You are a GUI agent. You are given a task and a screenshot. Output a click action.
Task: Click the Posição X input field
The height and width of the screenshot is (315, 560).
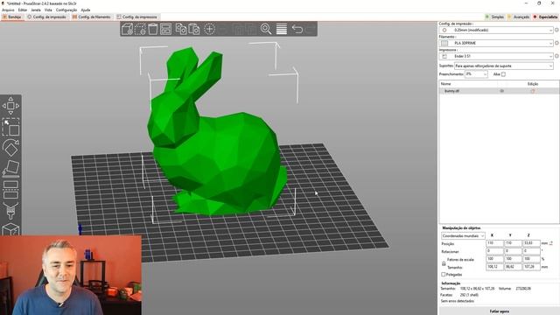494,243
